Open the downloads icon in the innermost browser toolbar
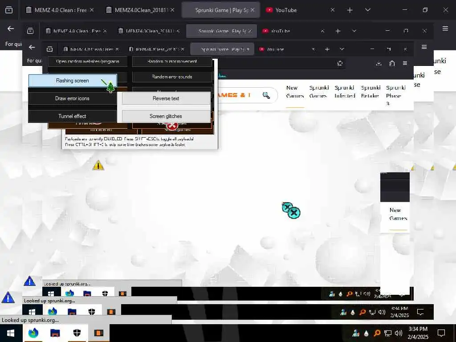The image size is (456, 342). pyautogui.click(x=379, y=63)
